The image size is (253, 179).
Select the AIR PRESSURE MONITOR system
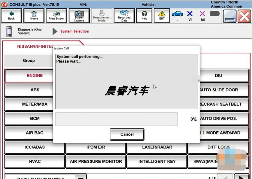96,161
